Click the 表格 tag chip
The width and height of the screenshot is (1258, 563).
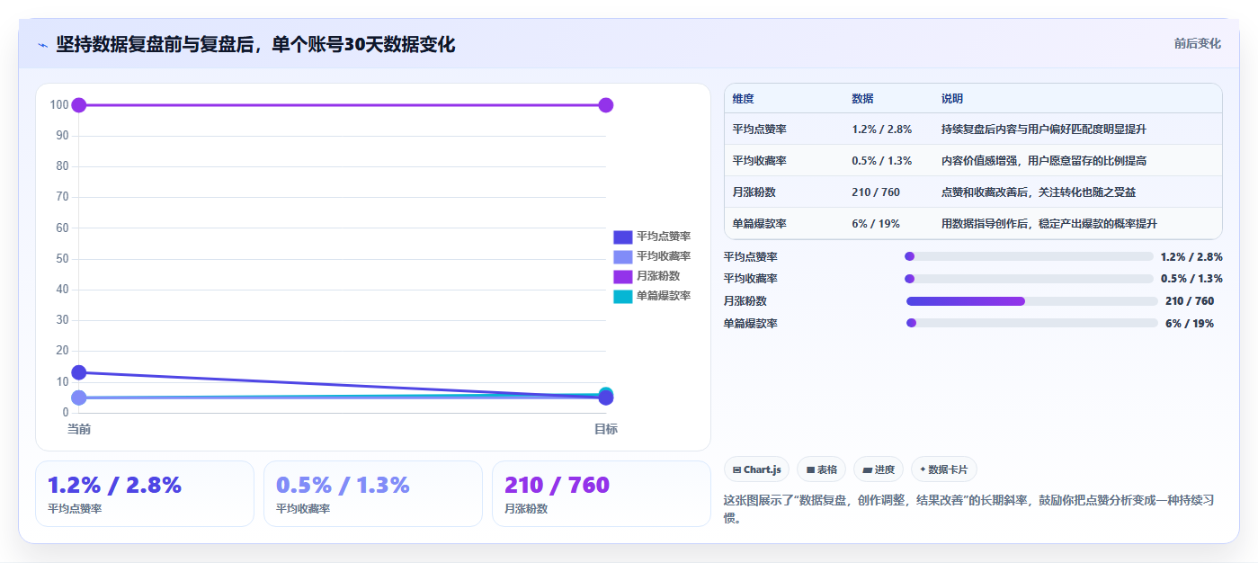pyautogui.click(x=821, y=469)
